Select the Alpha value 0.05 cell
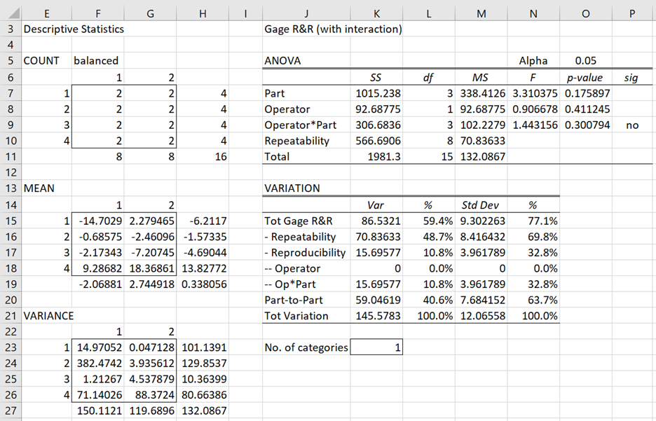656x421 pixels. [586, 61]
